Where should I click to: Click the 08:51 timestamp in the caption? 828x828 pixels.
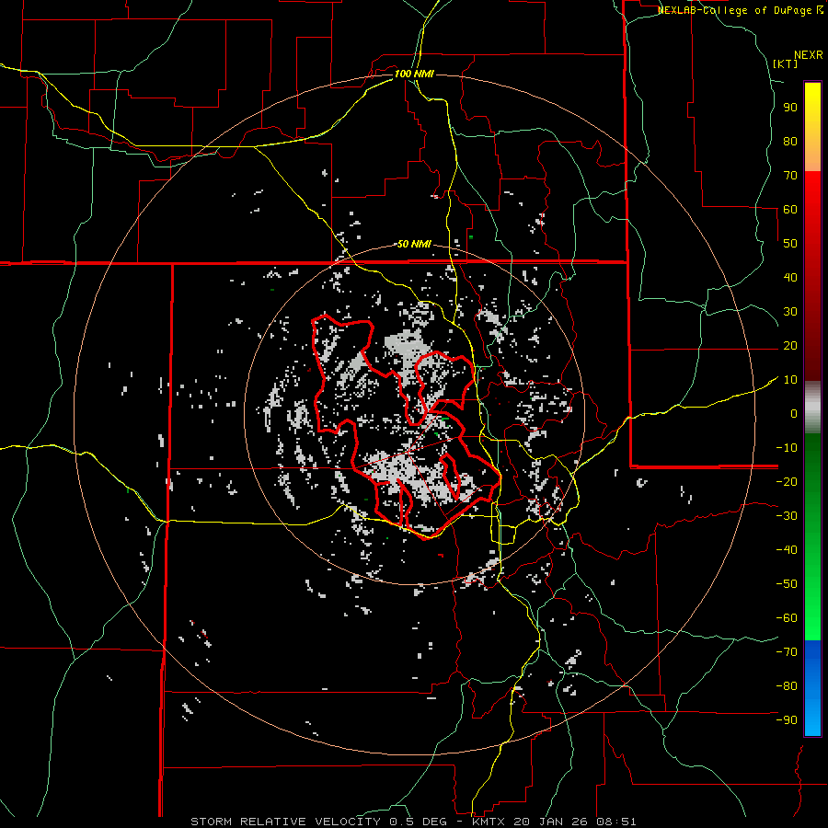tap(616, 821)
